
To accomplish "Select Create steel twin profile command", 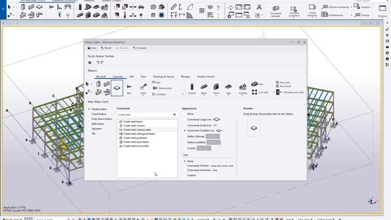I will [147, 146].
